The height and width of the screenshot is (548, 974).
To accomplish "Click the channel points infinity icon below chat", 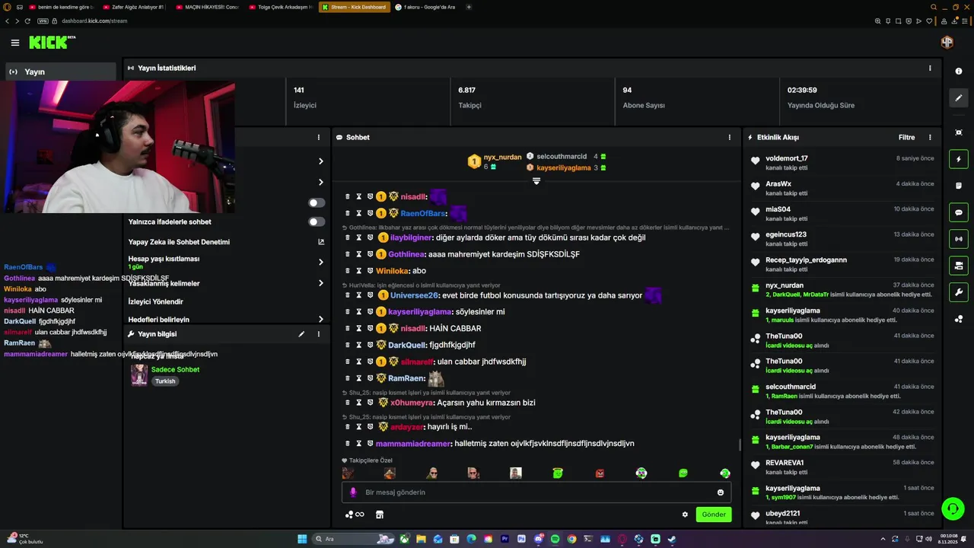I will click(x=355, y=515).
